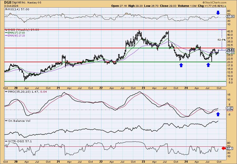The image size is (237, 164).
Task: Click the 42.5 price axis label
Action: tap(230, 31)
